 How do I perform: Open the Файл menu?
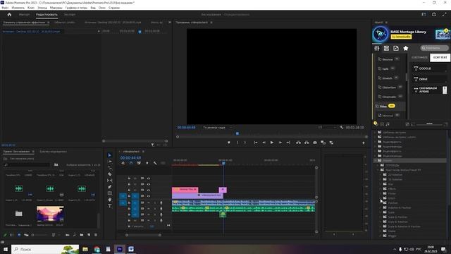point(5,8)
